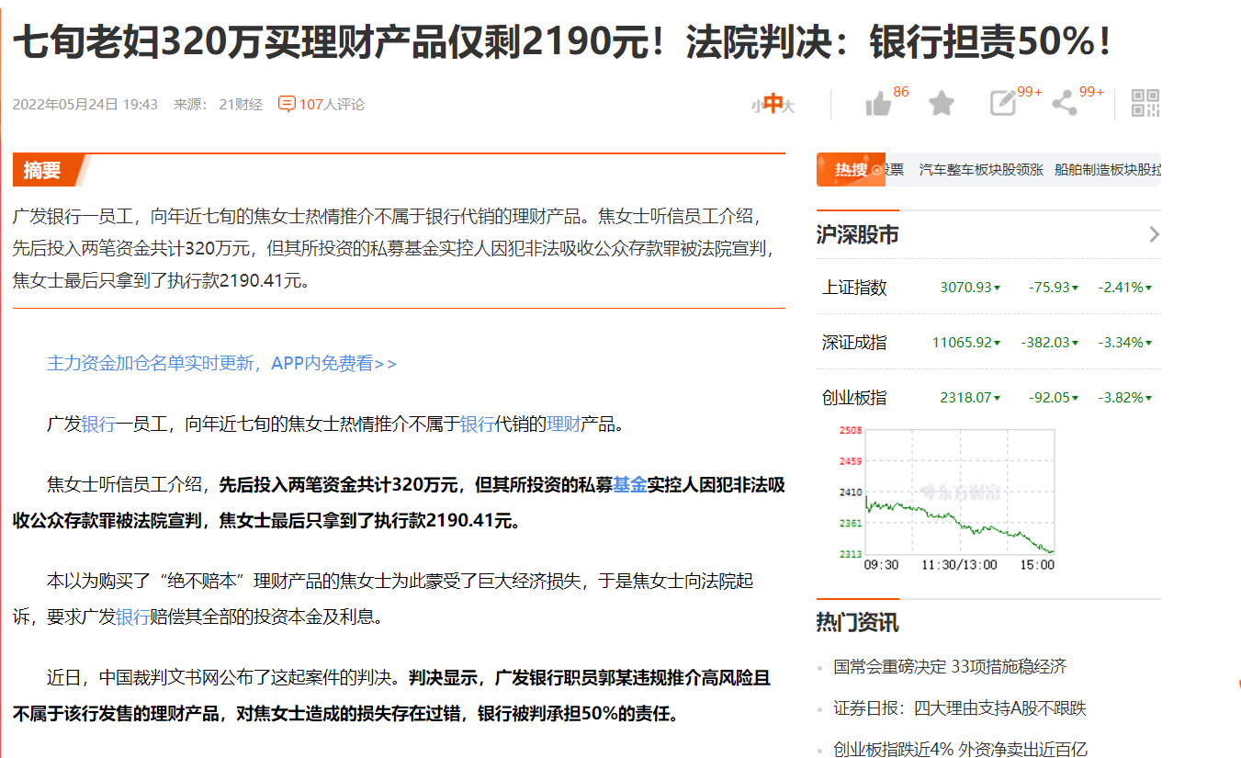The image size is (1241, 758).
Task: Open the QR code icon
Action: pos(1145,103)
